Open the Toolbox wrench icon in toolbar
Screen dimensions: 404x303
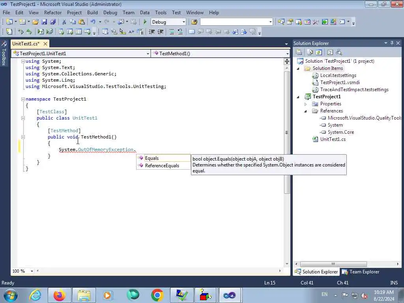pos(316,22)
